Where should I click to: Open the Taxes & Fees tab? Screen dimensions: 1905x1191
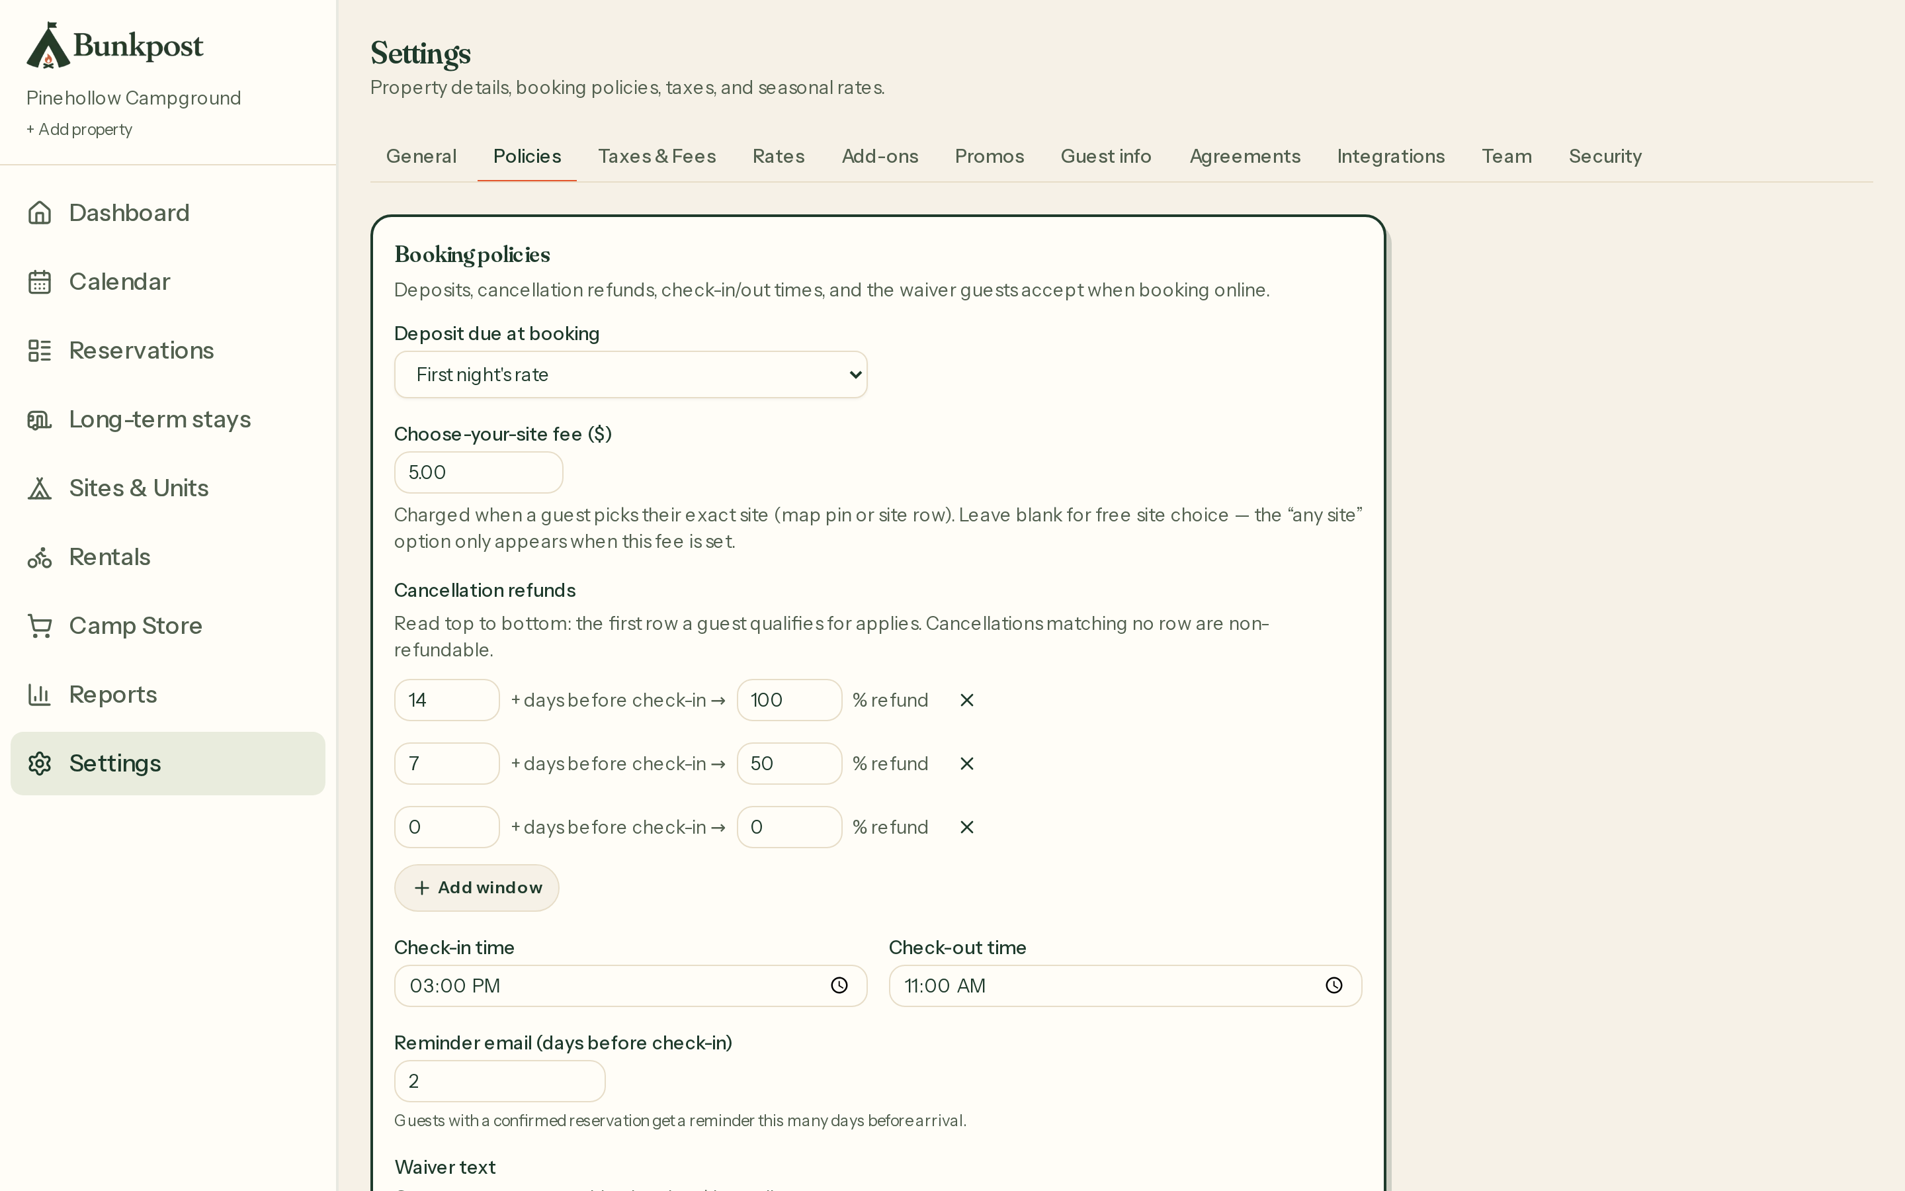coord(657,156)
